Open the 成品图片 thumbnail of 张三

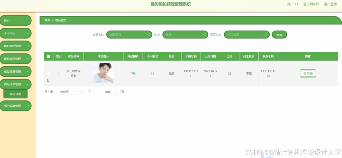click(x=103, y=73)
